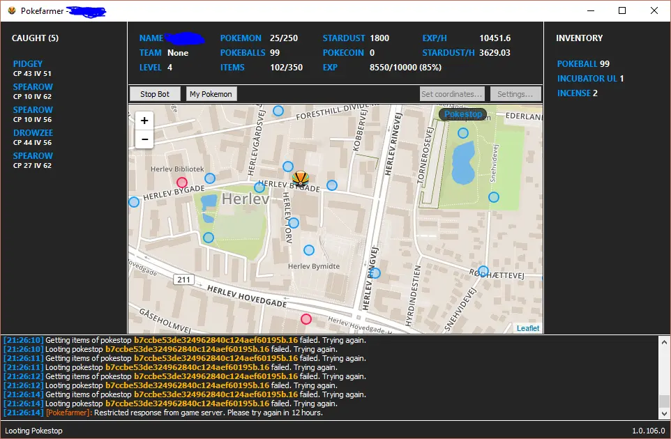Click the blue pokestop marker on Foresthill Divide
The height and width of the screenshot is (439, 671).
(278, 111)
